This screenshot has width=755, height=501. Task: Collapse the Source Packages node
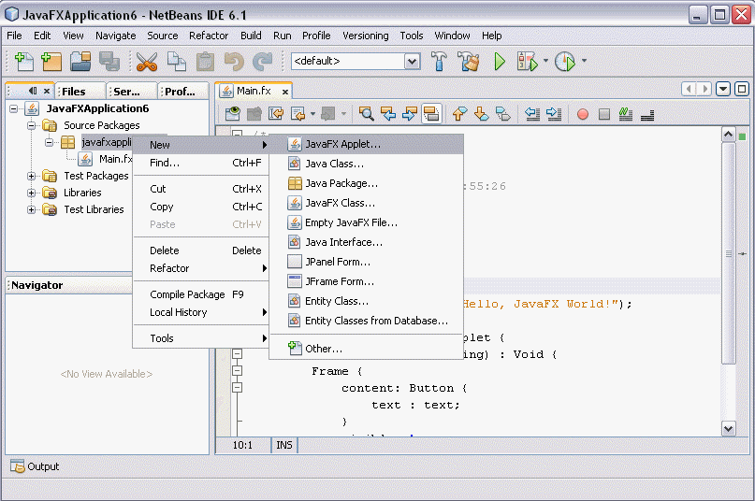pyautogui.click(x=31, y=125)
